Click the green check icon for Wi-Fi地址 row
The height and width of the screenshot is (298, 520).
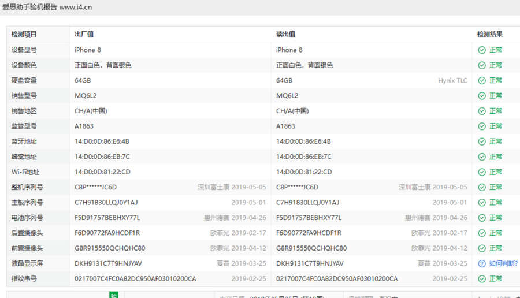[x=482, y=172]
